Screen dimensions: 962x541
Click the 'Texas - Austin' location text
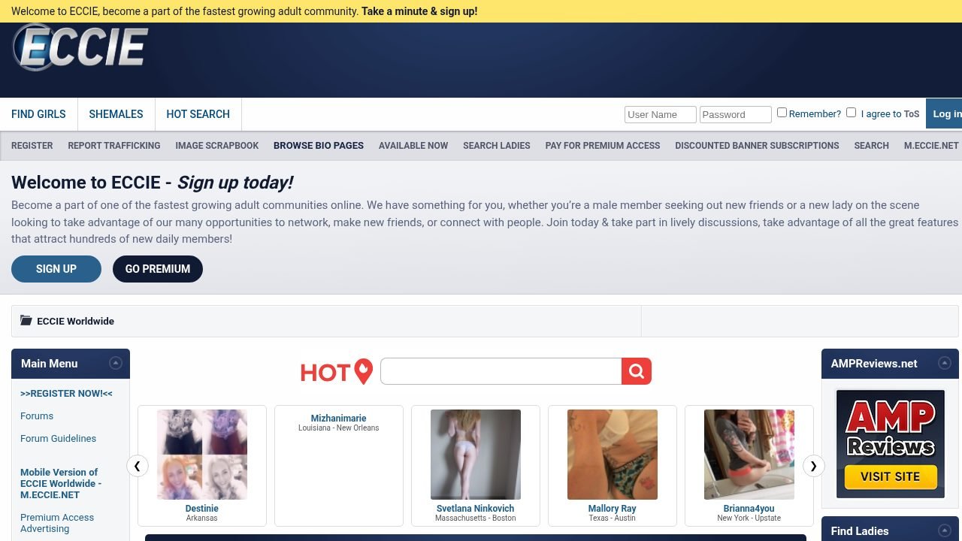coord(613,518)
